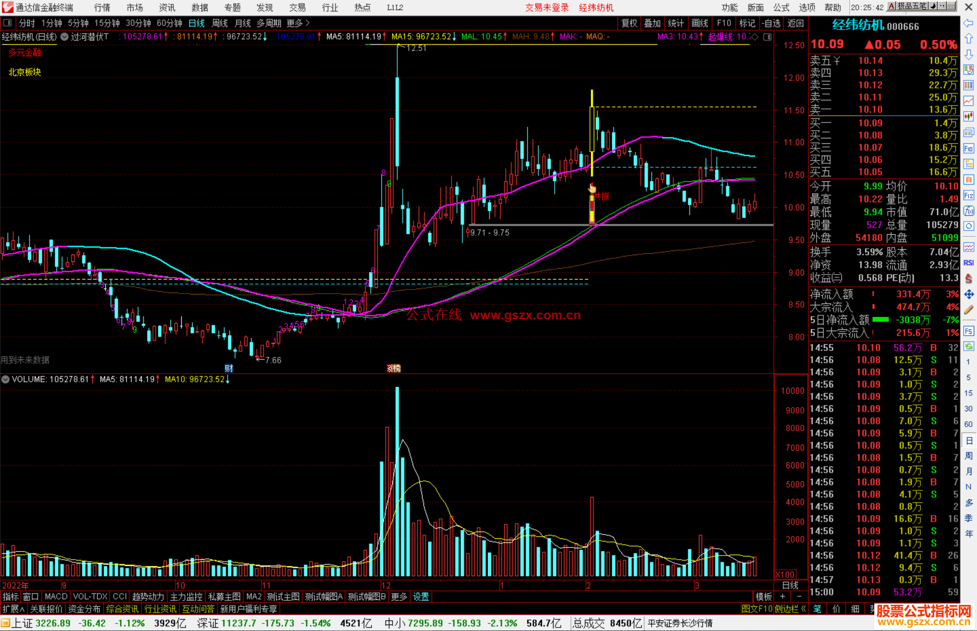Open the tree structure sidebar icon

[x=968, y=164]
